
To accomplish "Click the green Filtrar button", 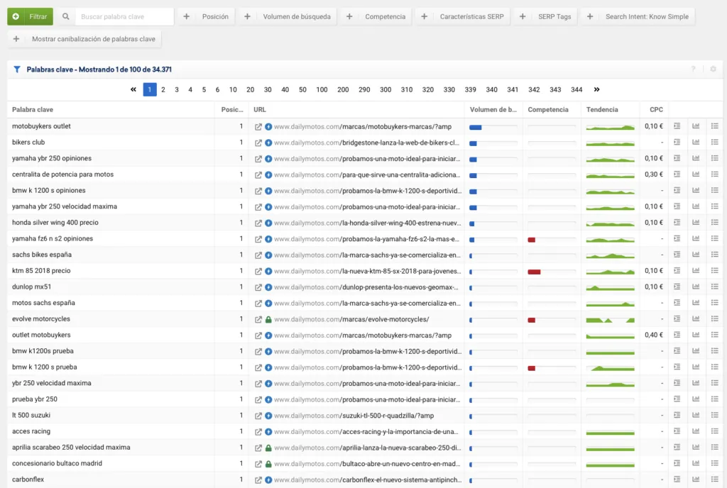I will click(x=30, y=16).
